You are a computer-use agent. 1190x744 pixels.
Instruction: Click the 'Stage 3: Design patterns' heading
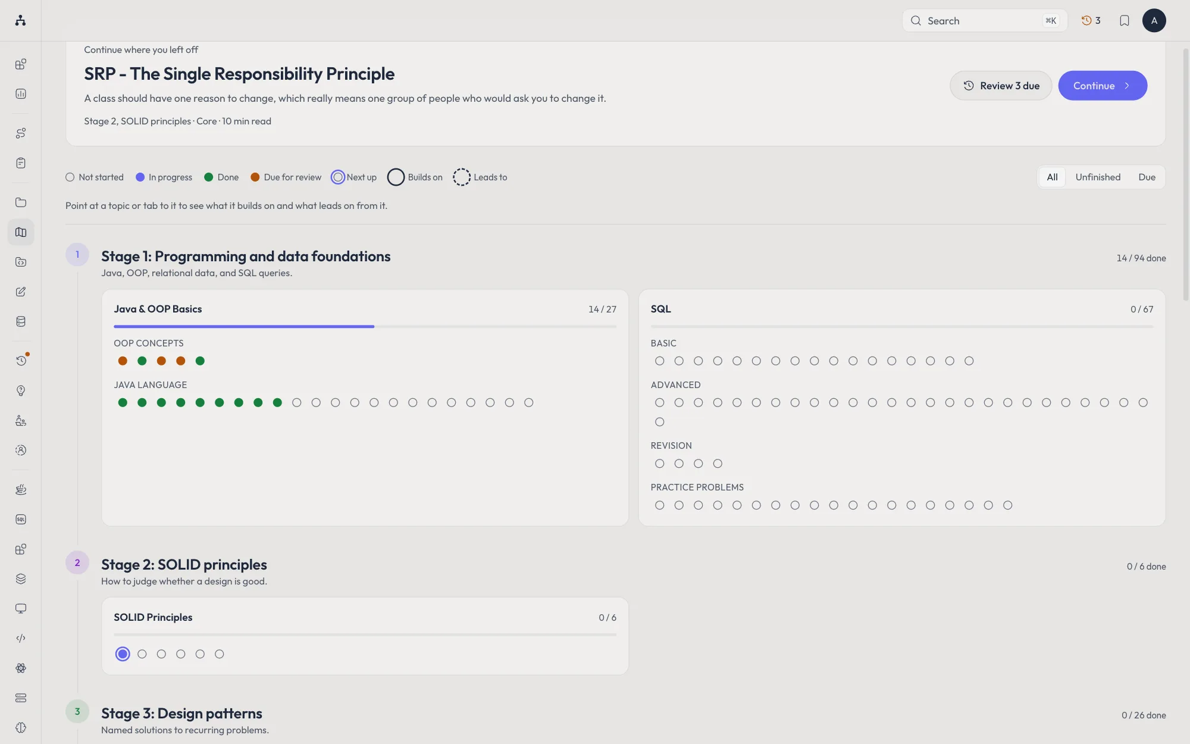pyautogui.click(x=181, y=714)
